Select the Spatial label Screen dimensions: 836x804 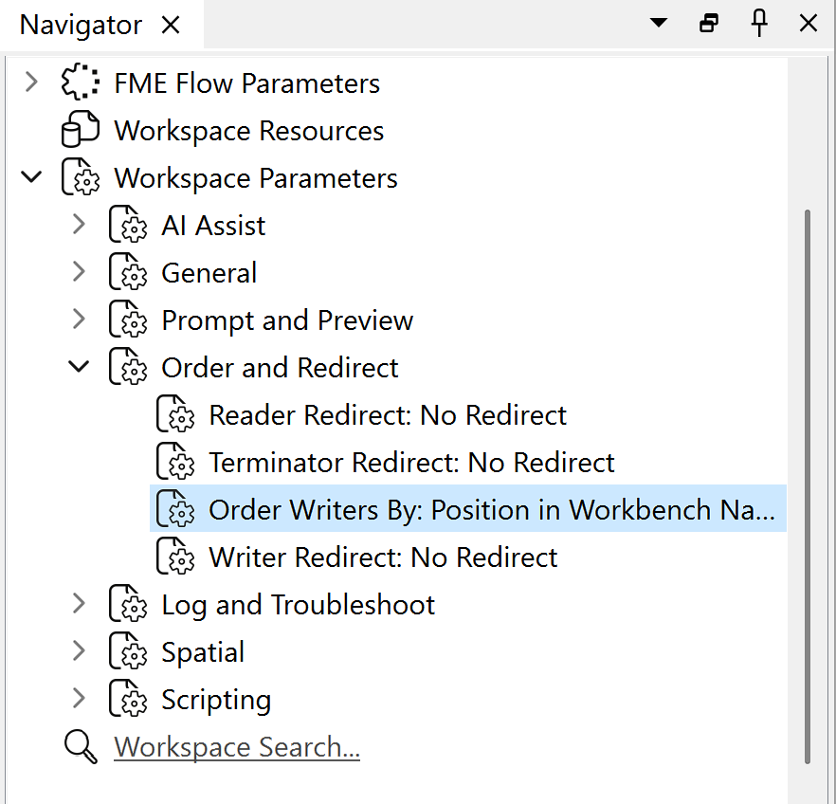(203, 652)
